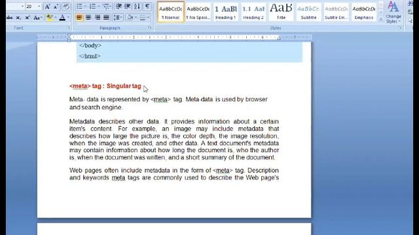Screen dimensions: 419x235
Task: Click the horizontal ruler
Action: (x=174, y=38)
